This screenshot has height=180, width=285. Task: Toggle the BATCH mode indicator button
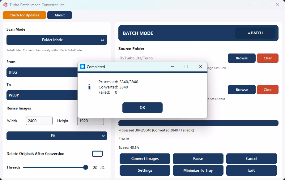[255, 33]
